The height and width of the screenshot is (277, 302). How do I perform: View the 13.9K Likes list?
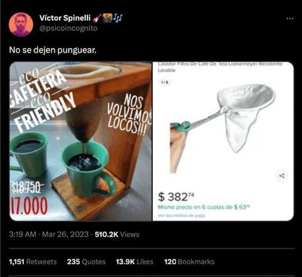(x=135, y=262)
